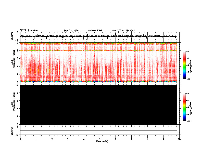Click inside the ch.1 voltage waveform panel

point(100,36)
